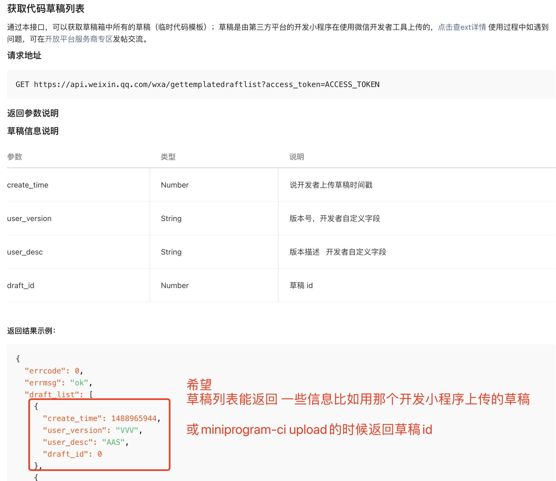Click the 返回参数说明 heading
Viewport: 556px width, 481px height.
point(33,113)
